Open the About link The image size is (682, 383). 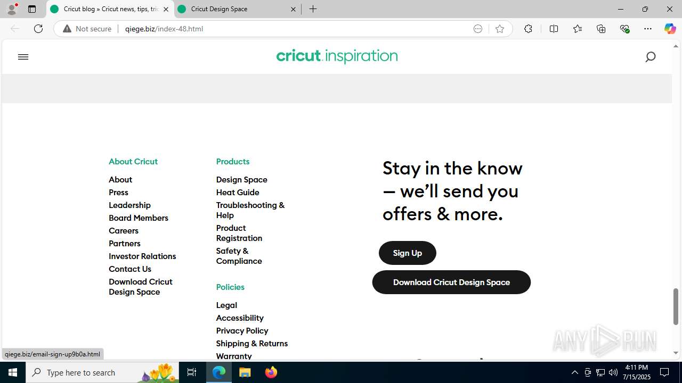click(120, 180)
